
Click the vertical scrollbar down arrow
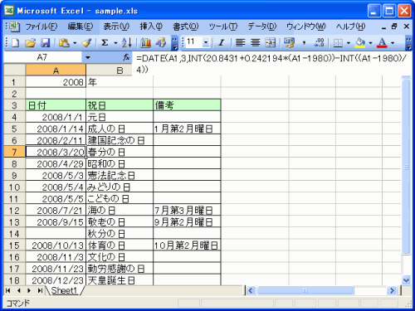406,280
